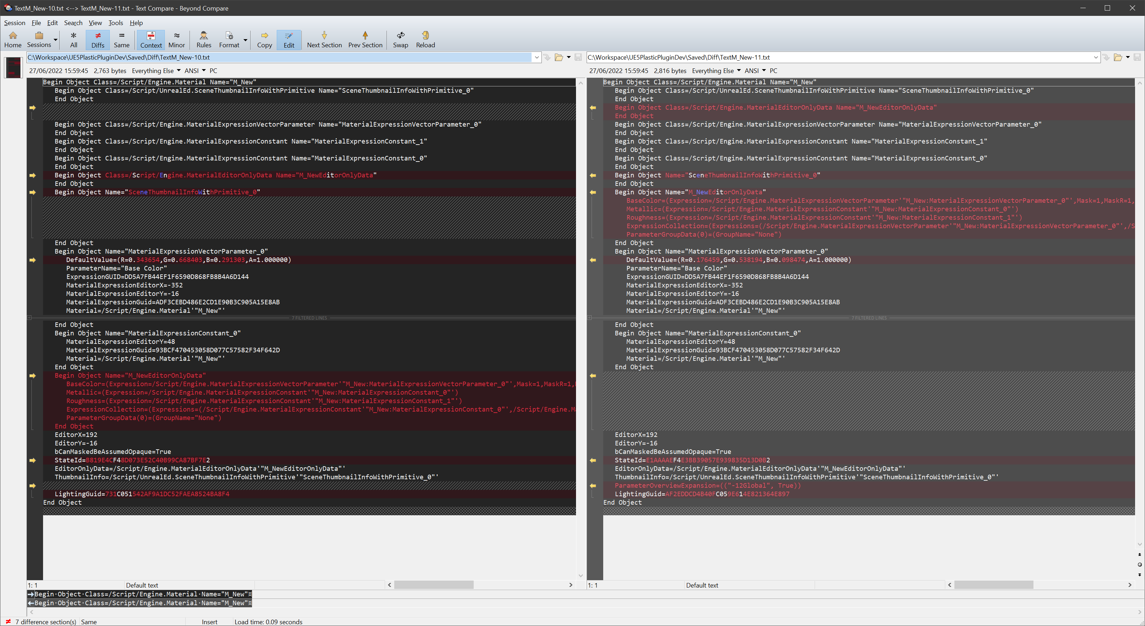Open the Session menu
Screen dimensions: 1145x626
[14, 22]
